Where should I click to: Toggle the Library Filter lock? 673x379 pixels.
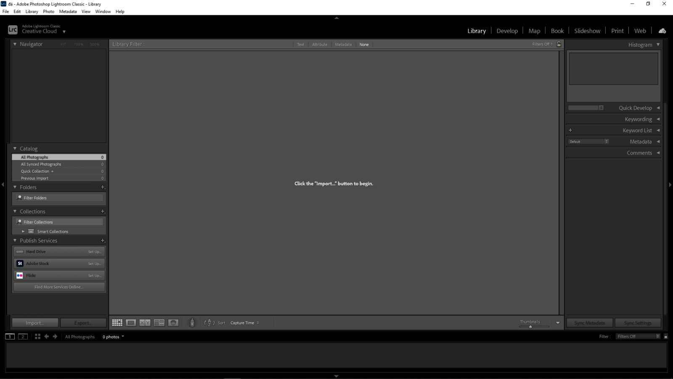[559, 44]
